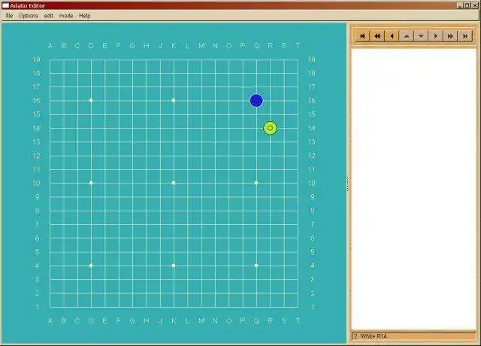Go up to the previous variation
The image size is (481, 346).
pos(407,36)
